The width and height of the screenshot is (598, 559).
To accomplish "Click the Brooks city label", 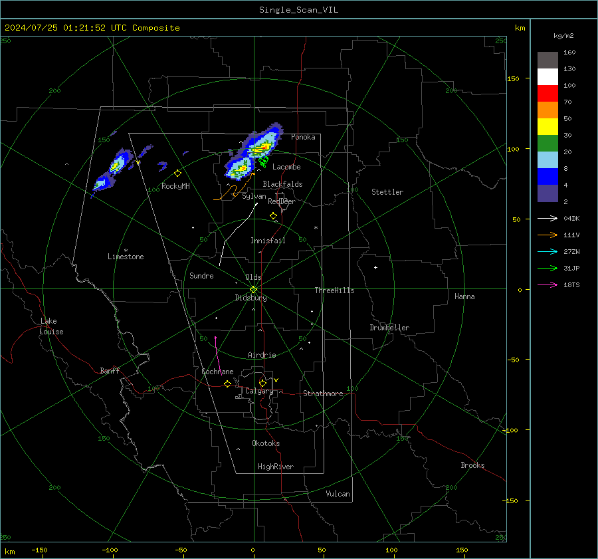I will point(472,465).
